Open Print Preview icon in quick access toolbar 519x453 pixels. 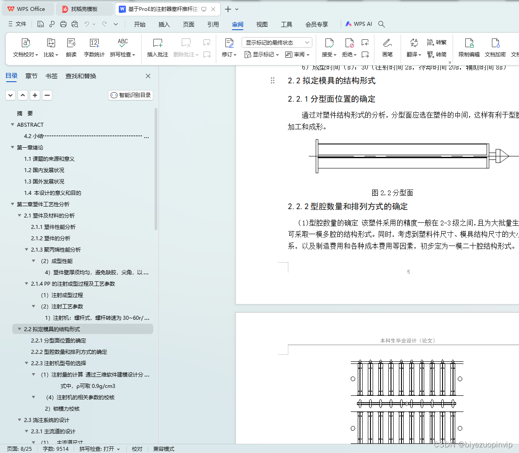[75, 24]
